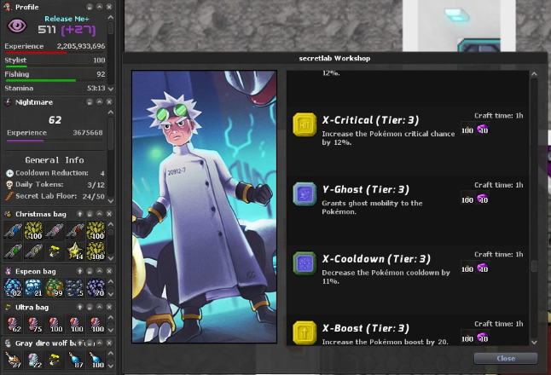
Task: Select green-gem device in Christmas bag
Action: (14, 251)
